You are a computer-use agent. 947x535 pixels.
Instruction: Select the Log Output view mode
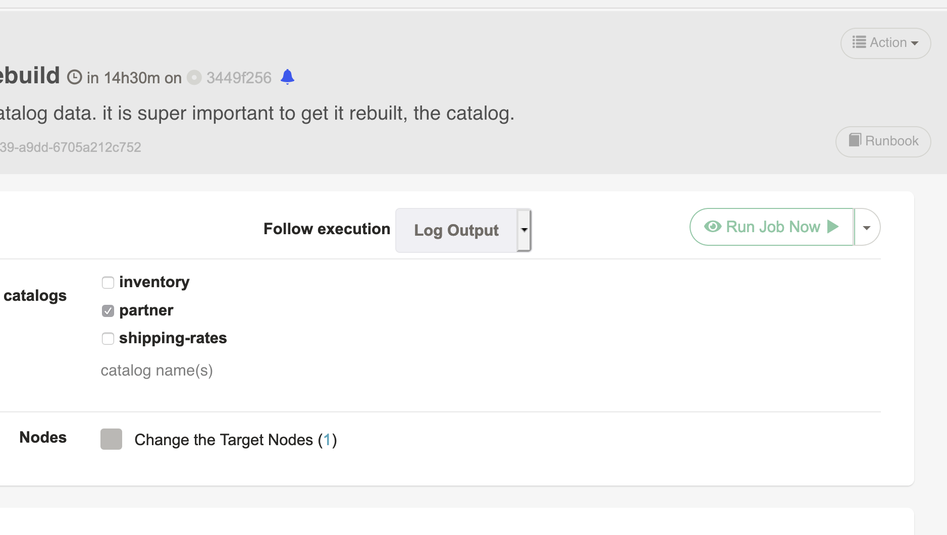pyautogui.click(x=456, y=230)
